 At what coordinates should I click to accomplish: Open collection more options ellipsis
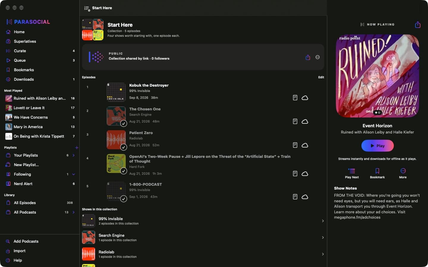coord(317,57)
